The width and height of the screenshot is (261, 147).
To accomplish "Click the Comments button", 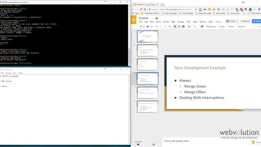I will pyautogui.click(x=245, y=21).
